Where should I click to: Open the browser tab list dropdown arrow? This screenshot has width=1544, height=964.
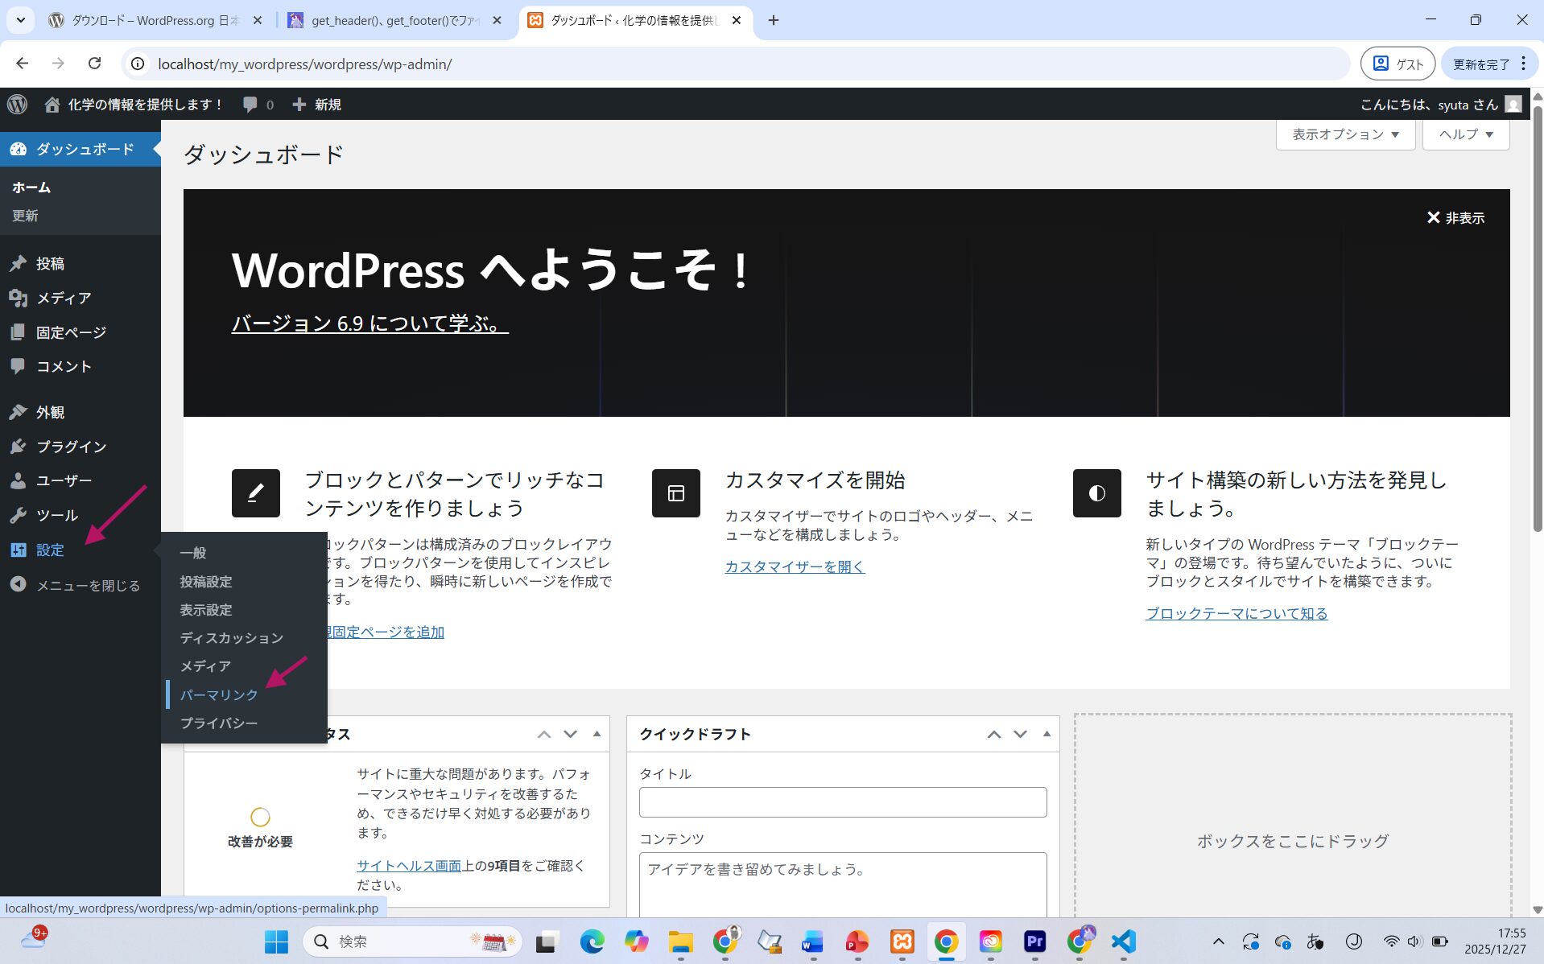[x=20, y=20]
